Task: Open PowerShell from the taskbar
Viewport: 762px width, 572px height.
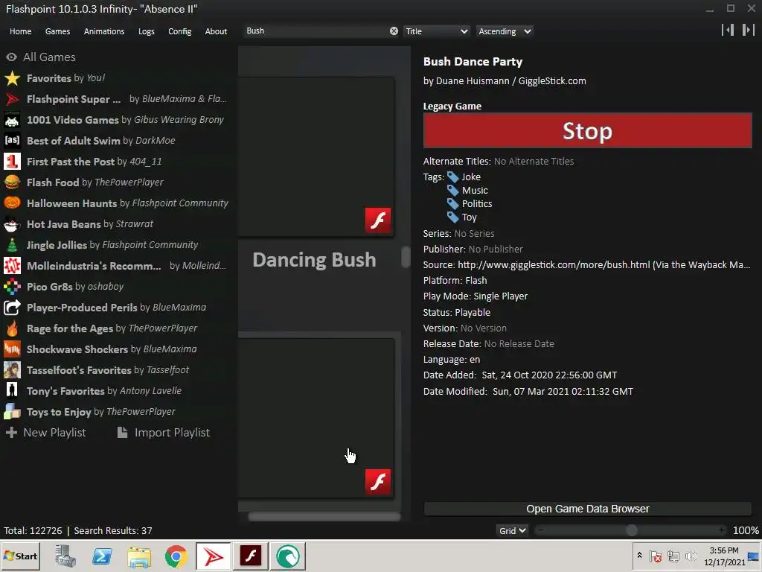Action: pos(103,556)
